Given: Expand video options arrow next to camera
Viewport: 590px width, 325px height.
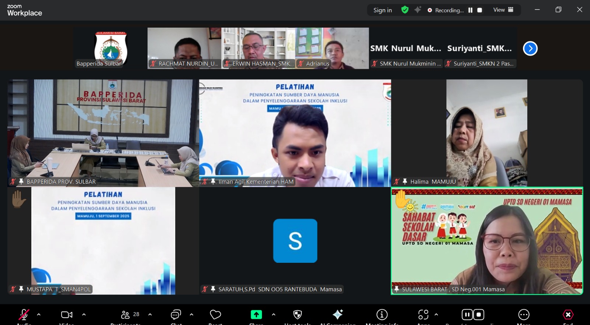Looking at the screenshot, I should pyautogui.click(x=84, y=315).
